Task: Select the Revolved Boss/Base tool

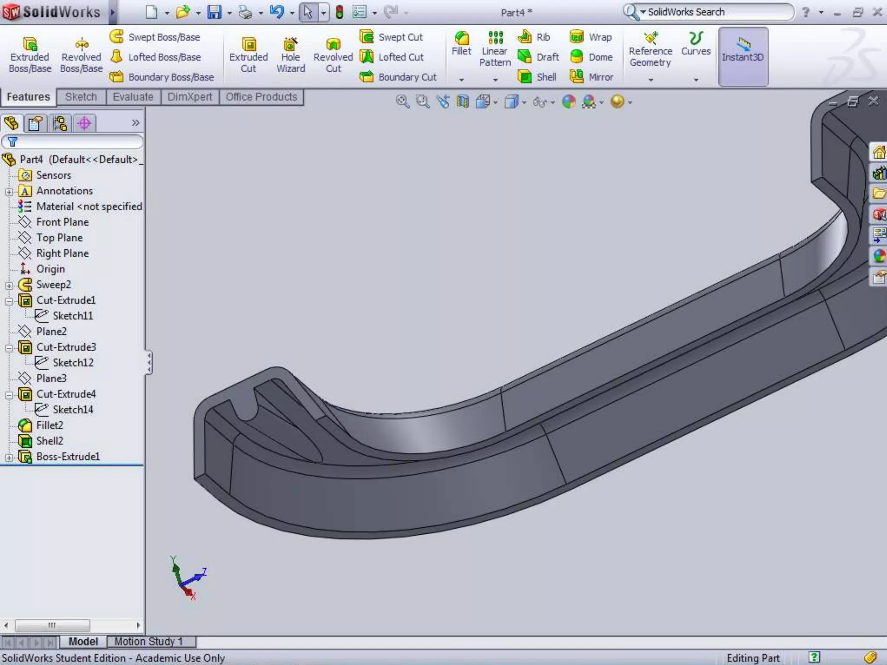Action: [81, 55]
